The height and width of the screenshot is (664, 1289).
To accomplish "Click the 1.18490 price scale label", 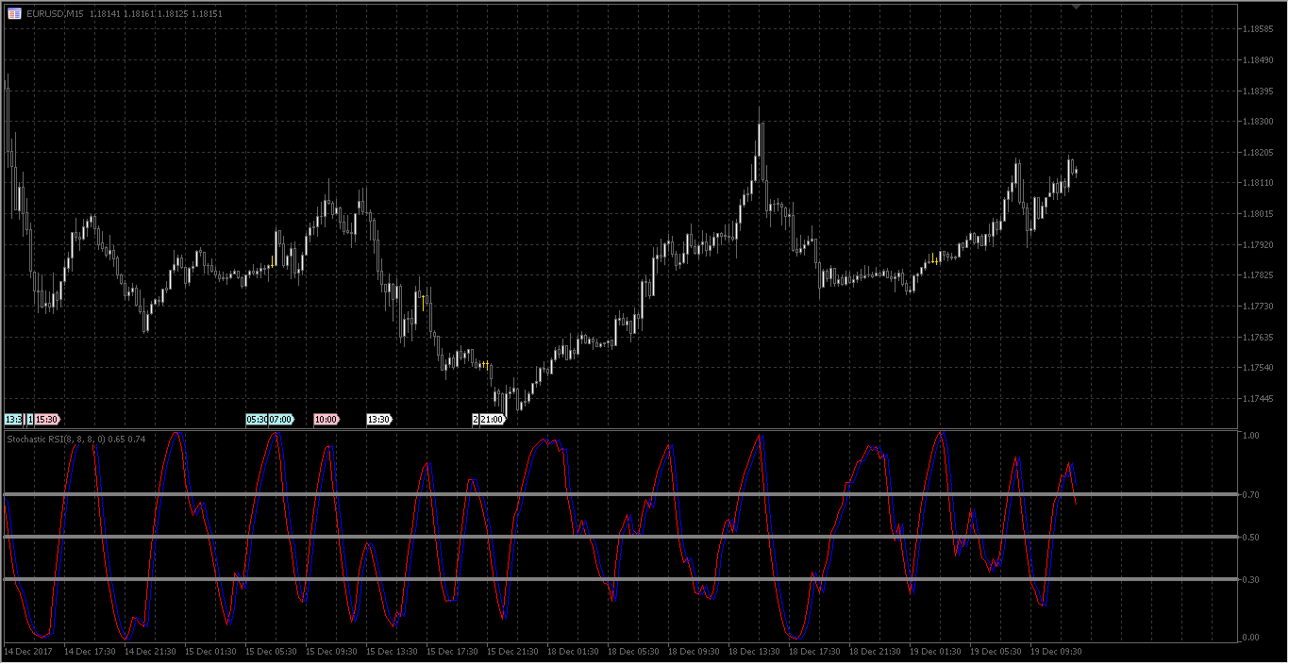I will [1259, 60].
